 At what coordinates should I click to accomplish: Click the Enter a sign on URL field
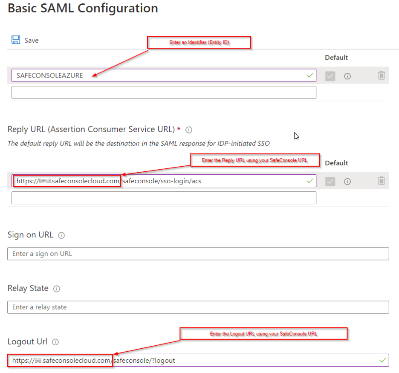(198, 254)
